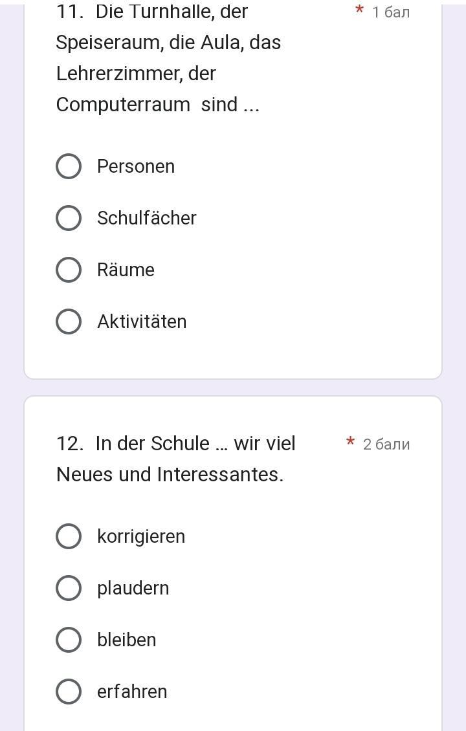
Task: Choose the 'plaudern' radio circle
Action: [x=69, y=588]
